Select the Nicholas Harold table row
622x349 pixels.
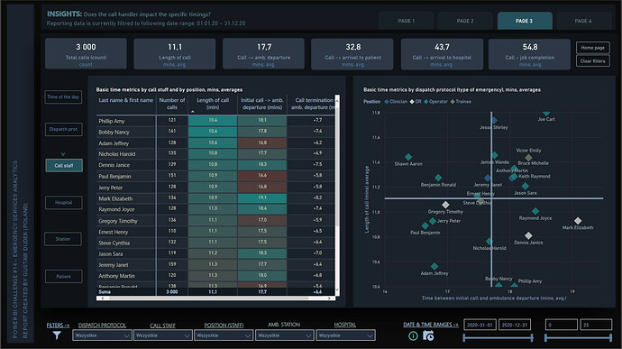(x=215, y=153)
